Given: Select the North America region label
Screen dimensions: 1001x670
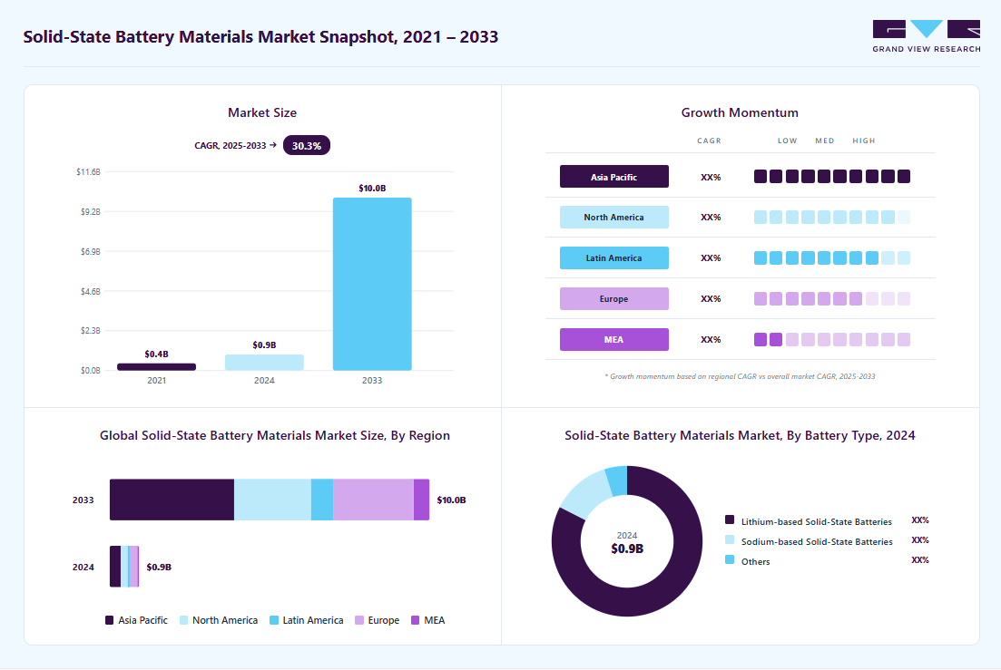Looking at the screenshot, I should click(x=614, y=218).
